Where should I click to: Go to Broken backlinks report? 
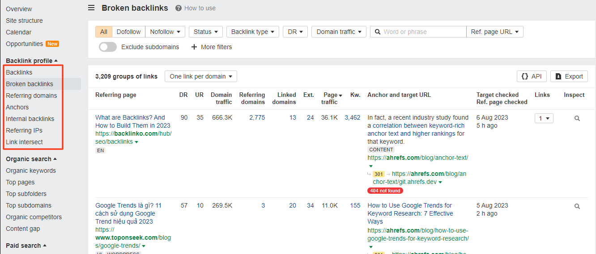tap(30, 84)
